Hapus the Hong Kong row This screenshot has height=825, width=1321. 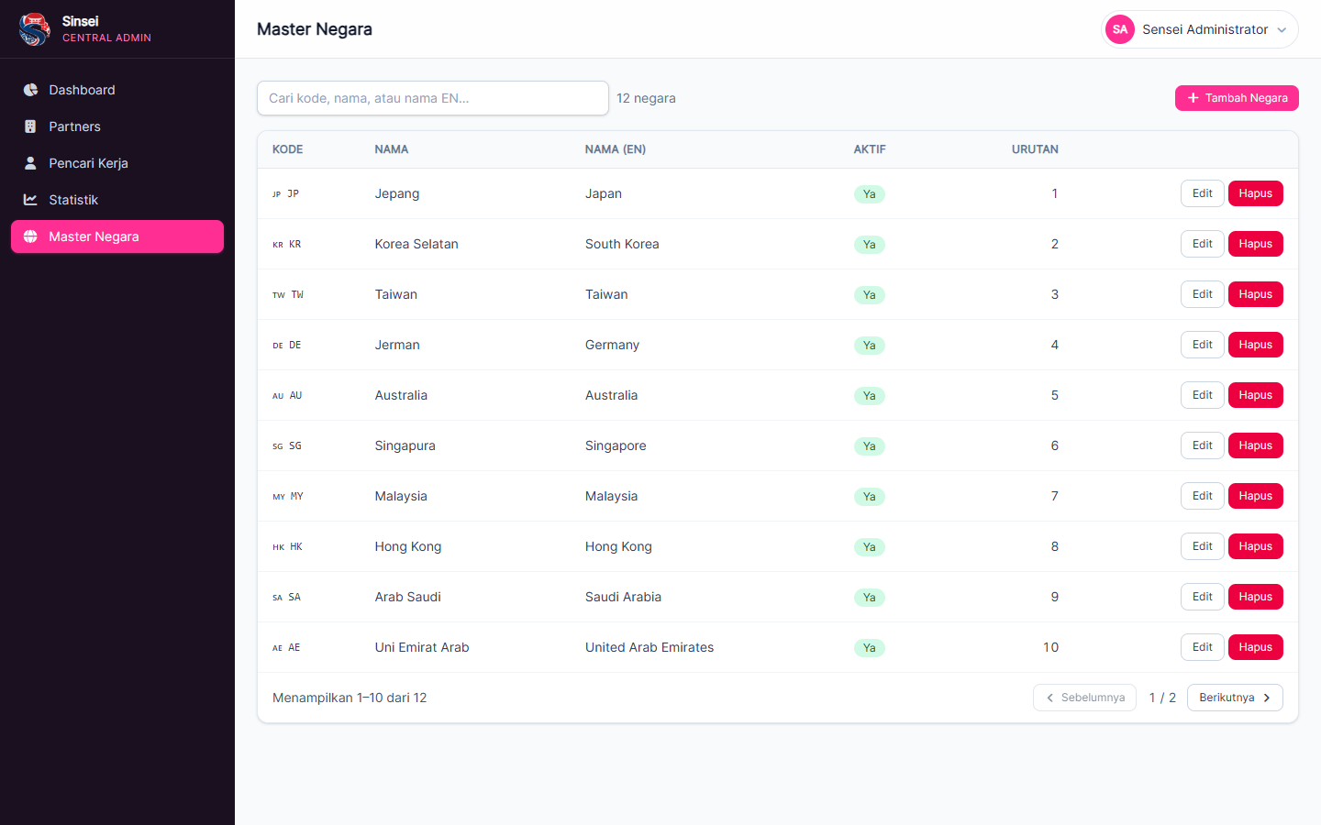(x=1256, y=546)
